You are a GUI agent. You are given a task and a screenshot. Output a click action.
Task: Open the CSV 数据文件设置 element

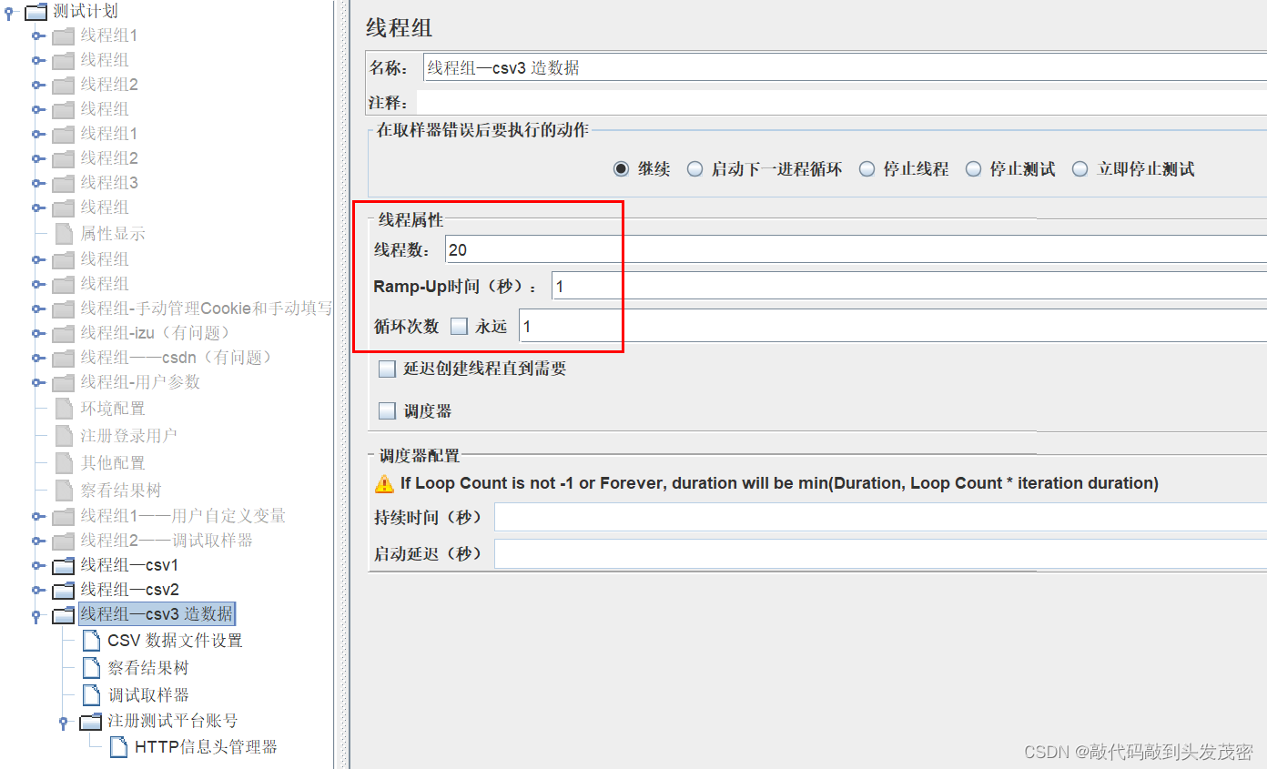(x=175, y=641)
